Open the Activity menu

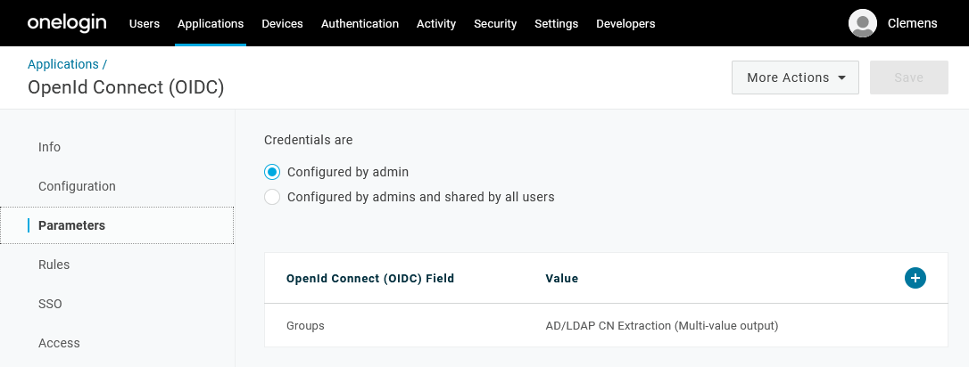pos(436,24)
